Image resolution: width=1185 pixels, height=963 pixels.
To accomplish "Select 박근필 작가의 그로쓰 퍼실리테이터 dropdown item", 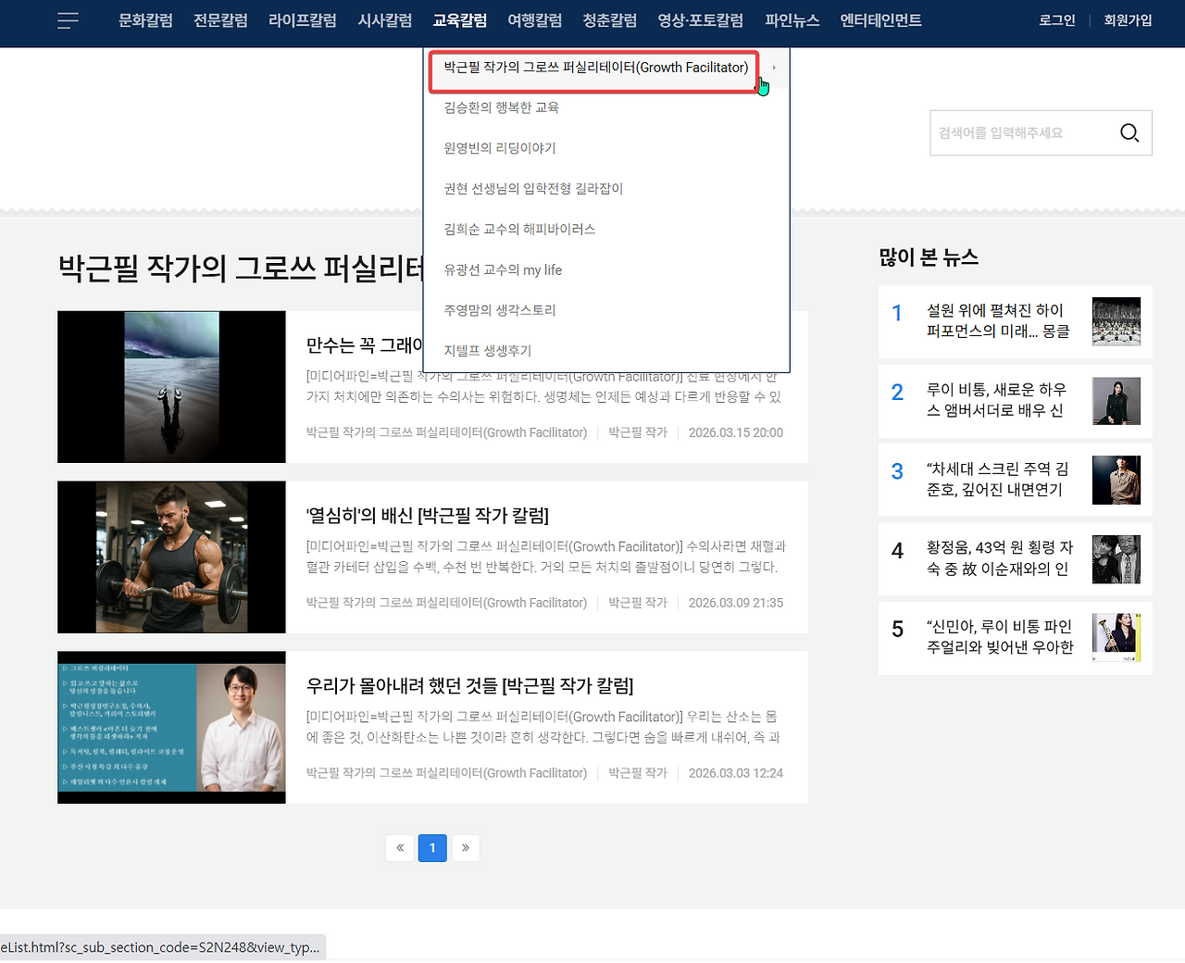I will [596, 68].
